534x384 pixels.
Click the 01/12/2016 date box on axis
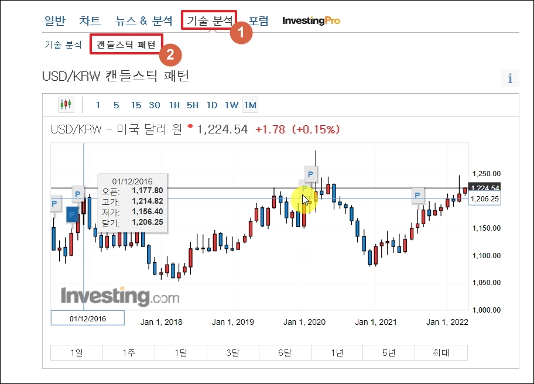pyautogui.click(x=87, y=318)
